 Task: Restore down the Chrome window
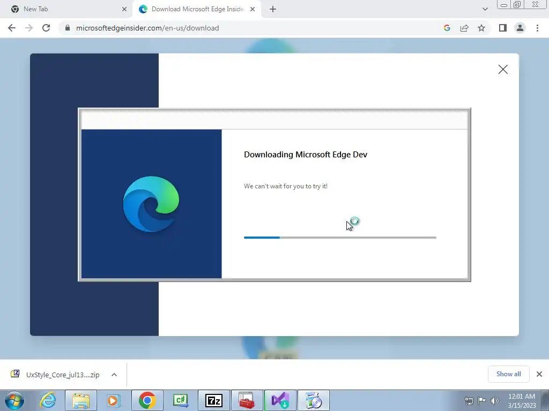517,4
